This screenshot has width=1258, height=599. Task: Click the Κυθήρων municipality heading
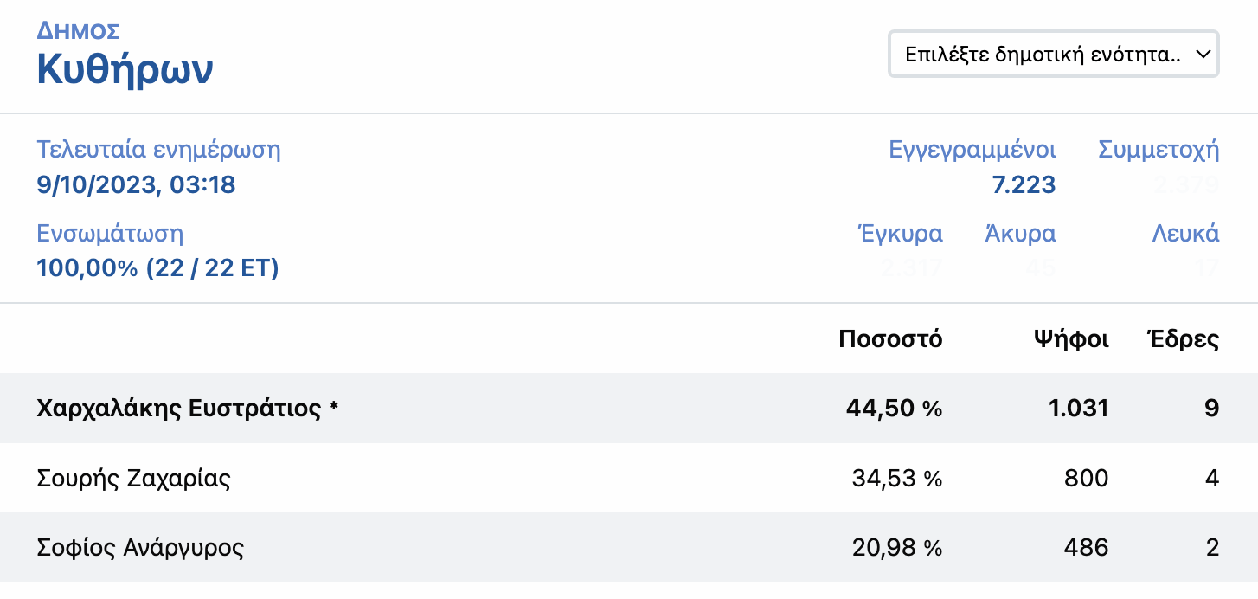(x=125, y=70)
